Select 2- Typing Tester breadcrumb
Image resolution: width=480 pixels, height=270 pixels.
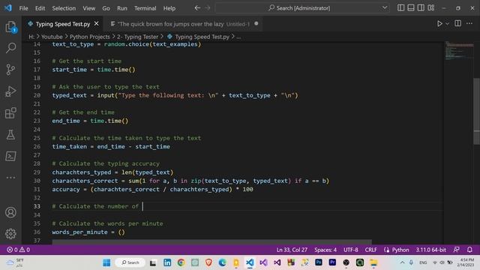pos(137,37)
